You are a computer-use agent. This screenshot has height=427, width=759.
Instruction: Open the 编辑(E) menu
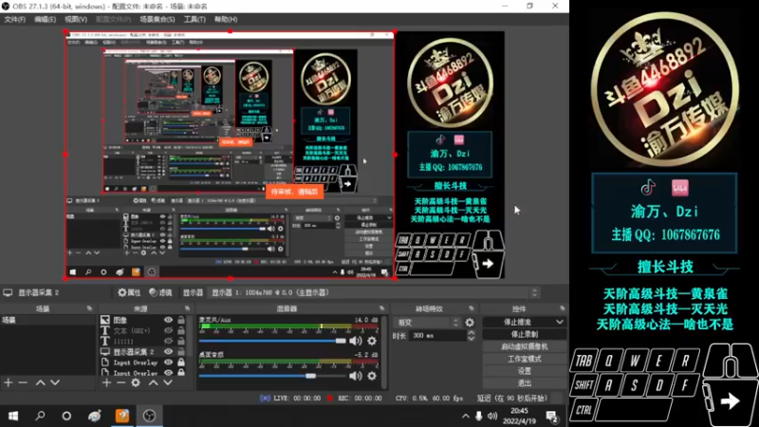click(45, 19)
